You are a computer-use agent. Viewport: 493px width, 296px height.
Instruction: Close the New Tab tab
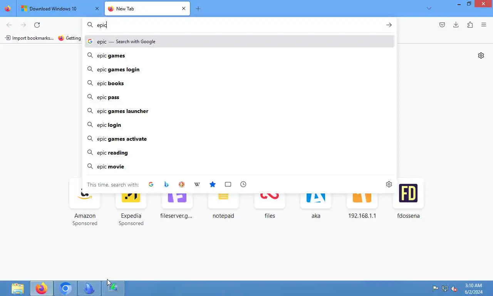point(184,8)
